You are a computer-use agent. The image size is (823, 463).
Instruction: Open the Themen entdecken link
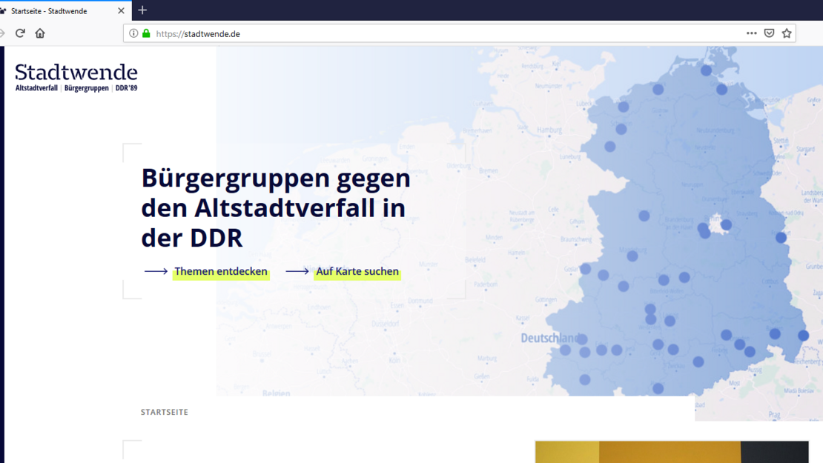click(221, 272)
